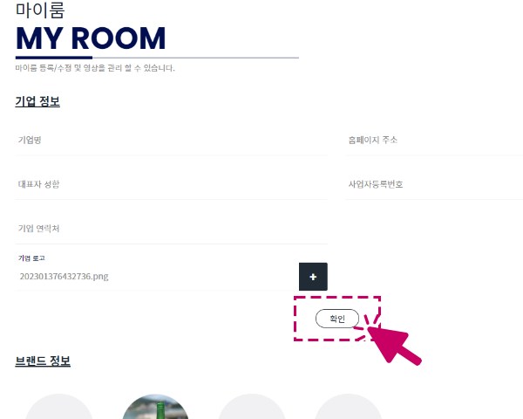
Task: Click the 기업 로고 label
Action: pyautogui.click(x=31, y=258)
